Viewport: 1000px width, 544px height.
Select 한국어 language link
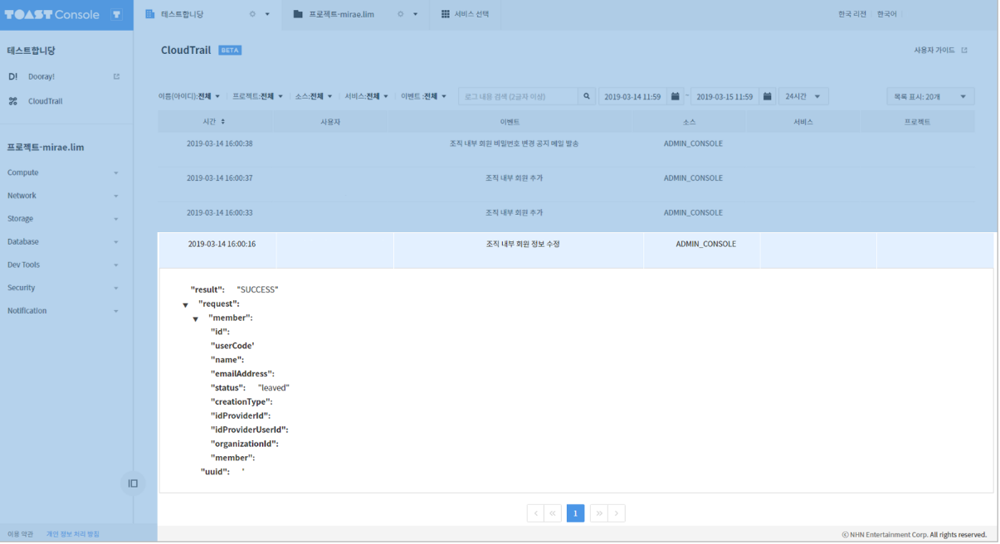point(887,14)
